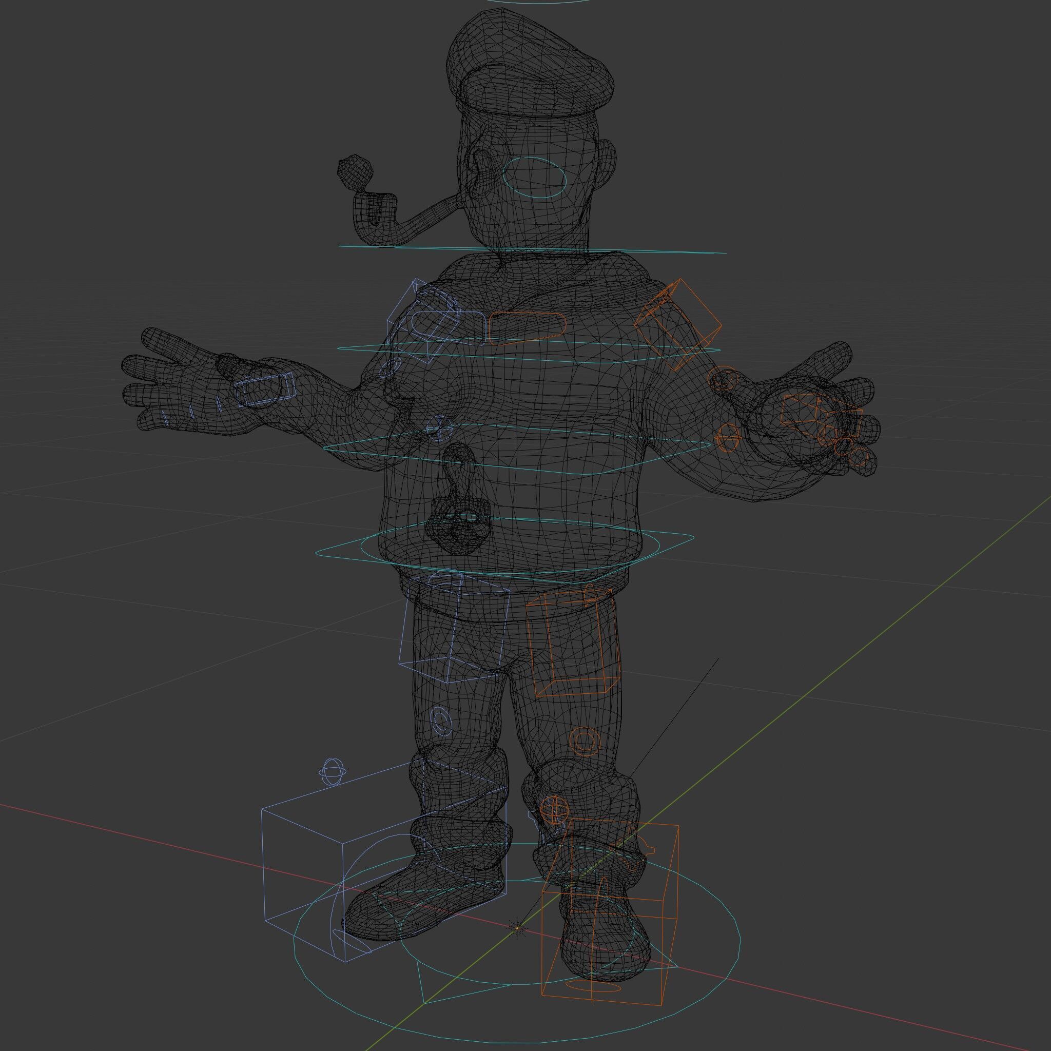1051x1051 pixels.
Task: Select the cyan oval control on the face
Action: coord(534,178)
